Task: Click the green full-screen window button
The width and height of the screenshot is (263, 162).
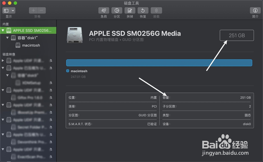Action: coord(15,3)
